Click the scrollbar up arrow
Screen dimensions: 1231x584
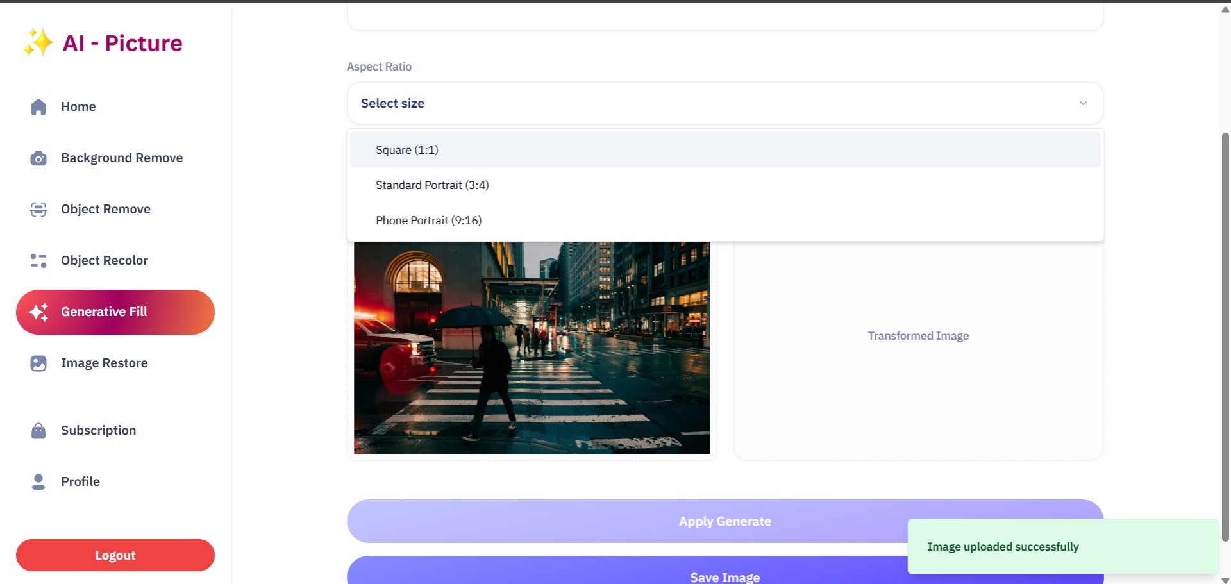(1225, 10)
